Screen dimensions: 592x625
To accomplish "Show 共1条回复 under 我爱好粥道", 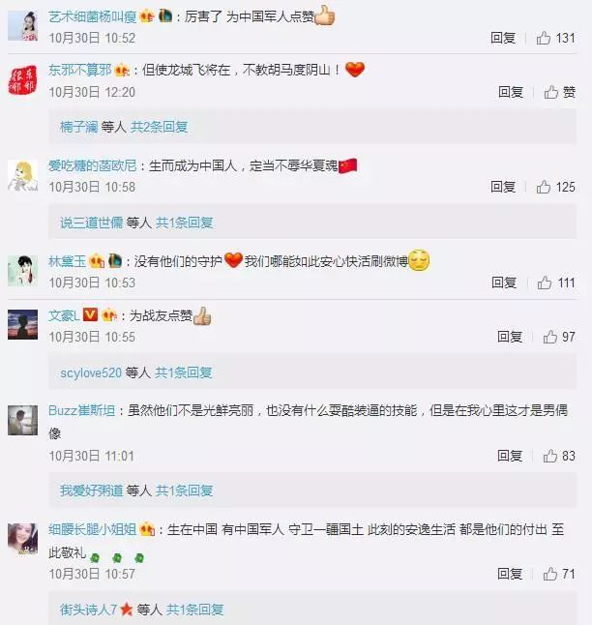I will [184, 491].
